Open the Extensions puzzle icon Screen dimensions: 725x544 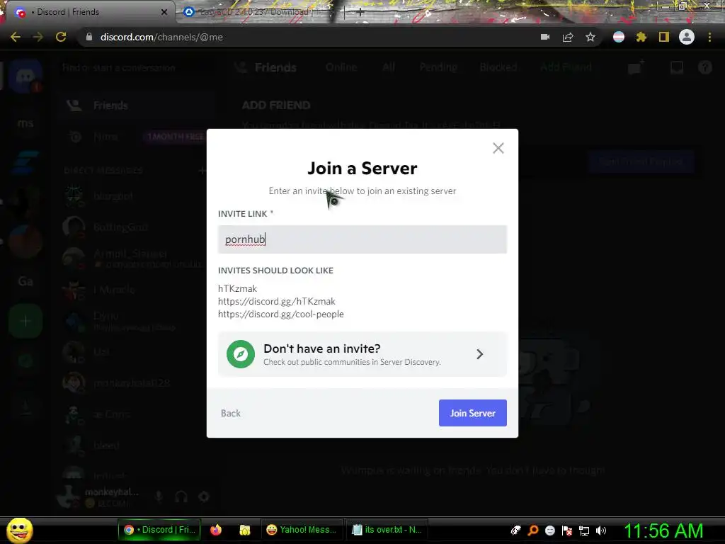[x=641, y=37]
